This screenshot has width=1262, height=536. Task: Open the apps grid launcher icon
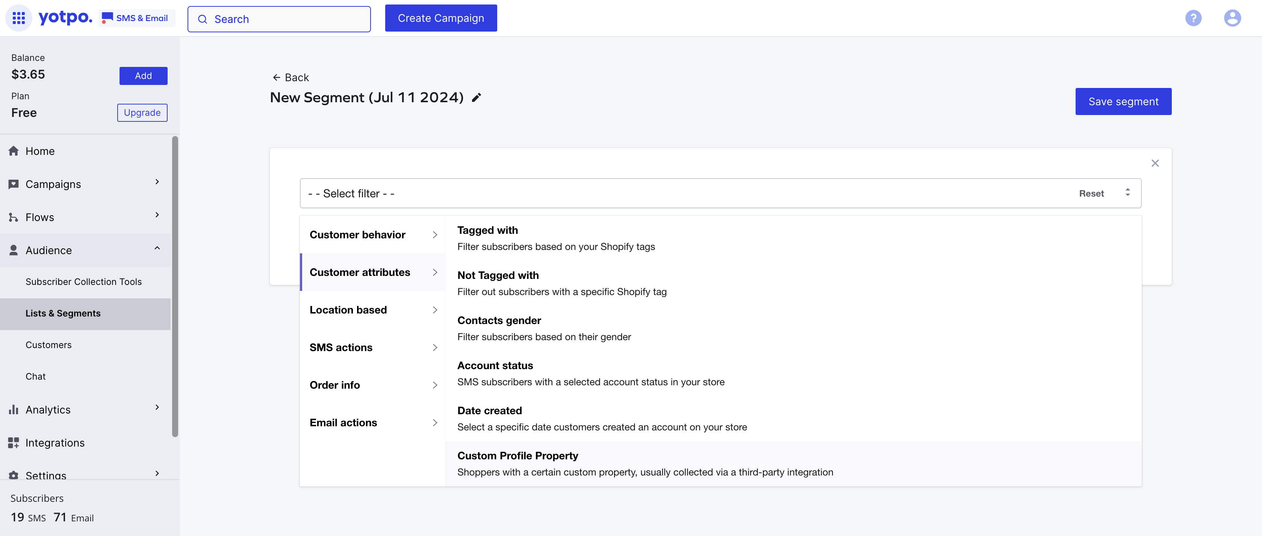18,18
